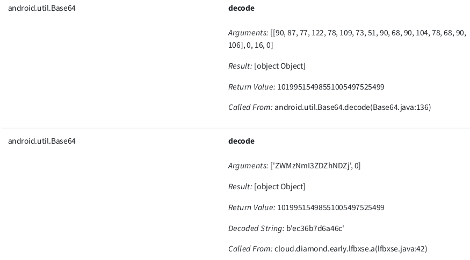This screenshot has width=470, height=260.
Task: Click Called From Base64.java:136 text
Action: 353,107
